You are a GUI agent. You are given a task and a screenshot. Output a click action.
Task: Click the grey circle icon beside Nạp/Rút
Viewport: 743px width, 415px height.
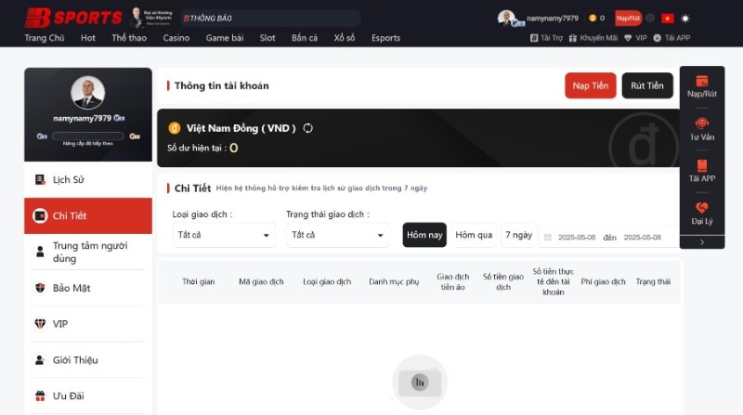(650, 18)
